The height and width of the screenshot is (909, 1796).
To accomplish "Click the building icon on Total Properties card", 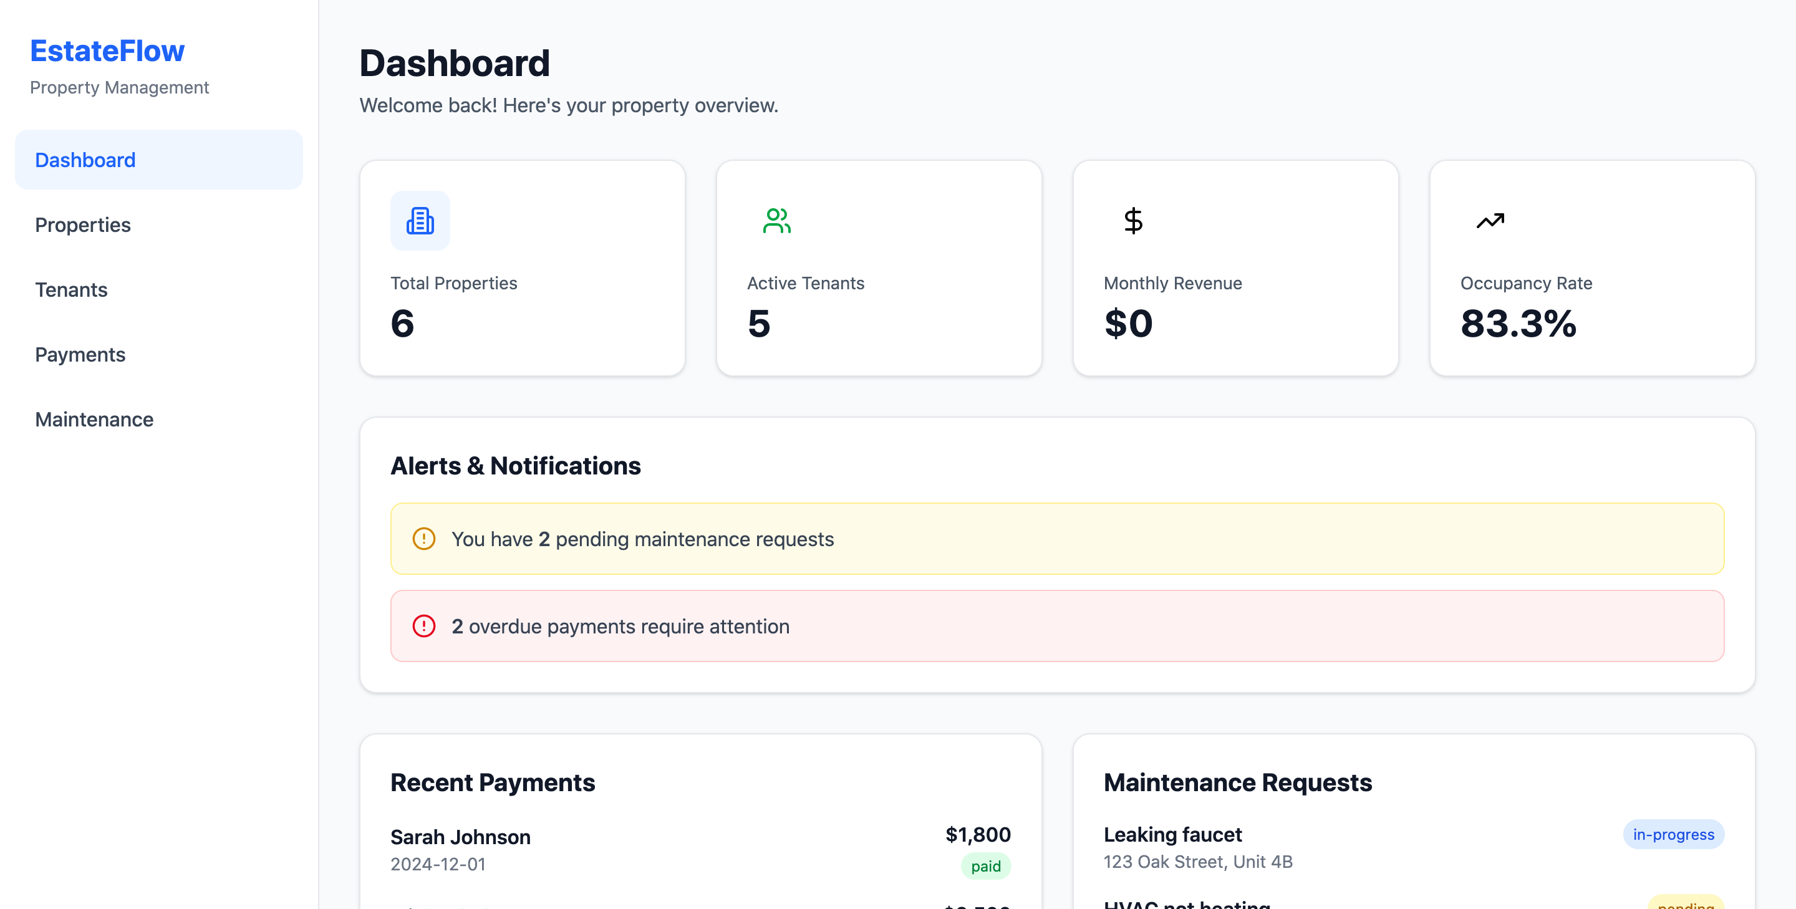I will (x=420, y=221).
